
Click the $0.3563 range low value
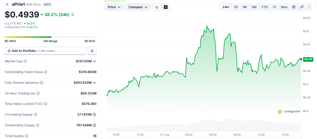[10, 41]
